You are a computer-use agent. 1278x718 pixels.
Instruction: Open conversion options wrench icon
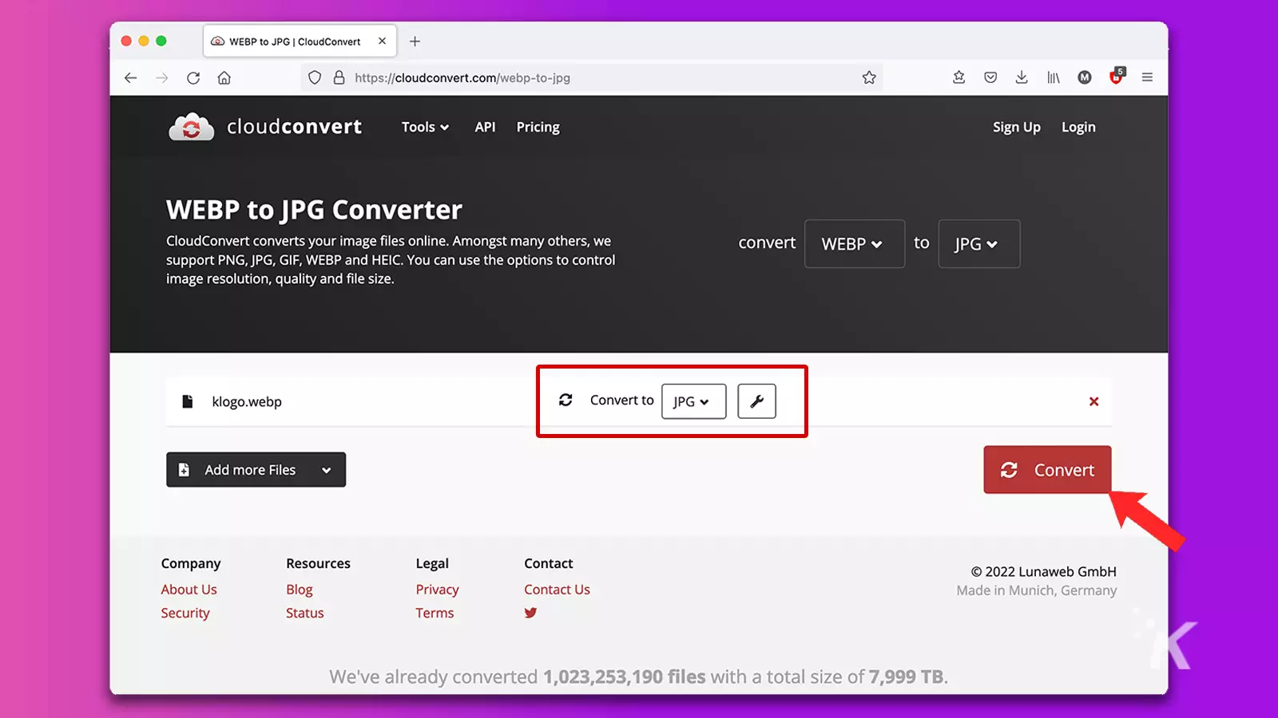756,401
